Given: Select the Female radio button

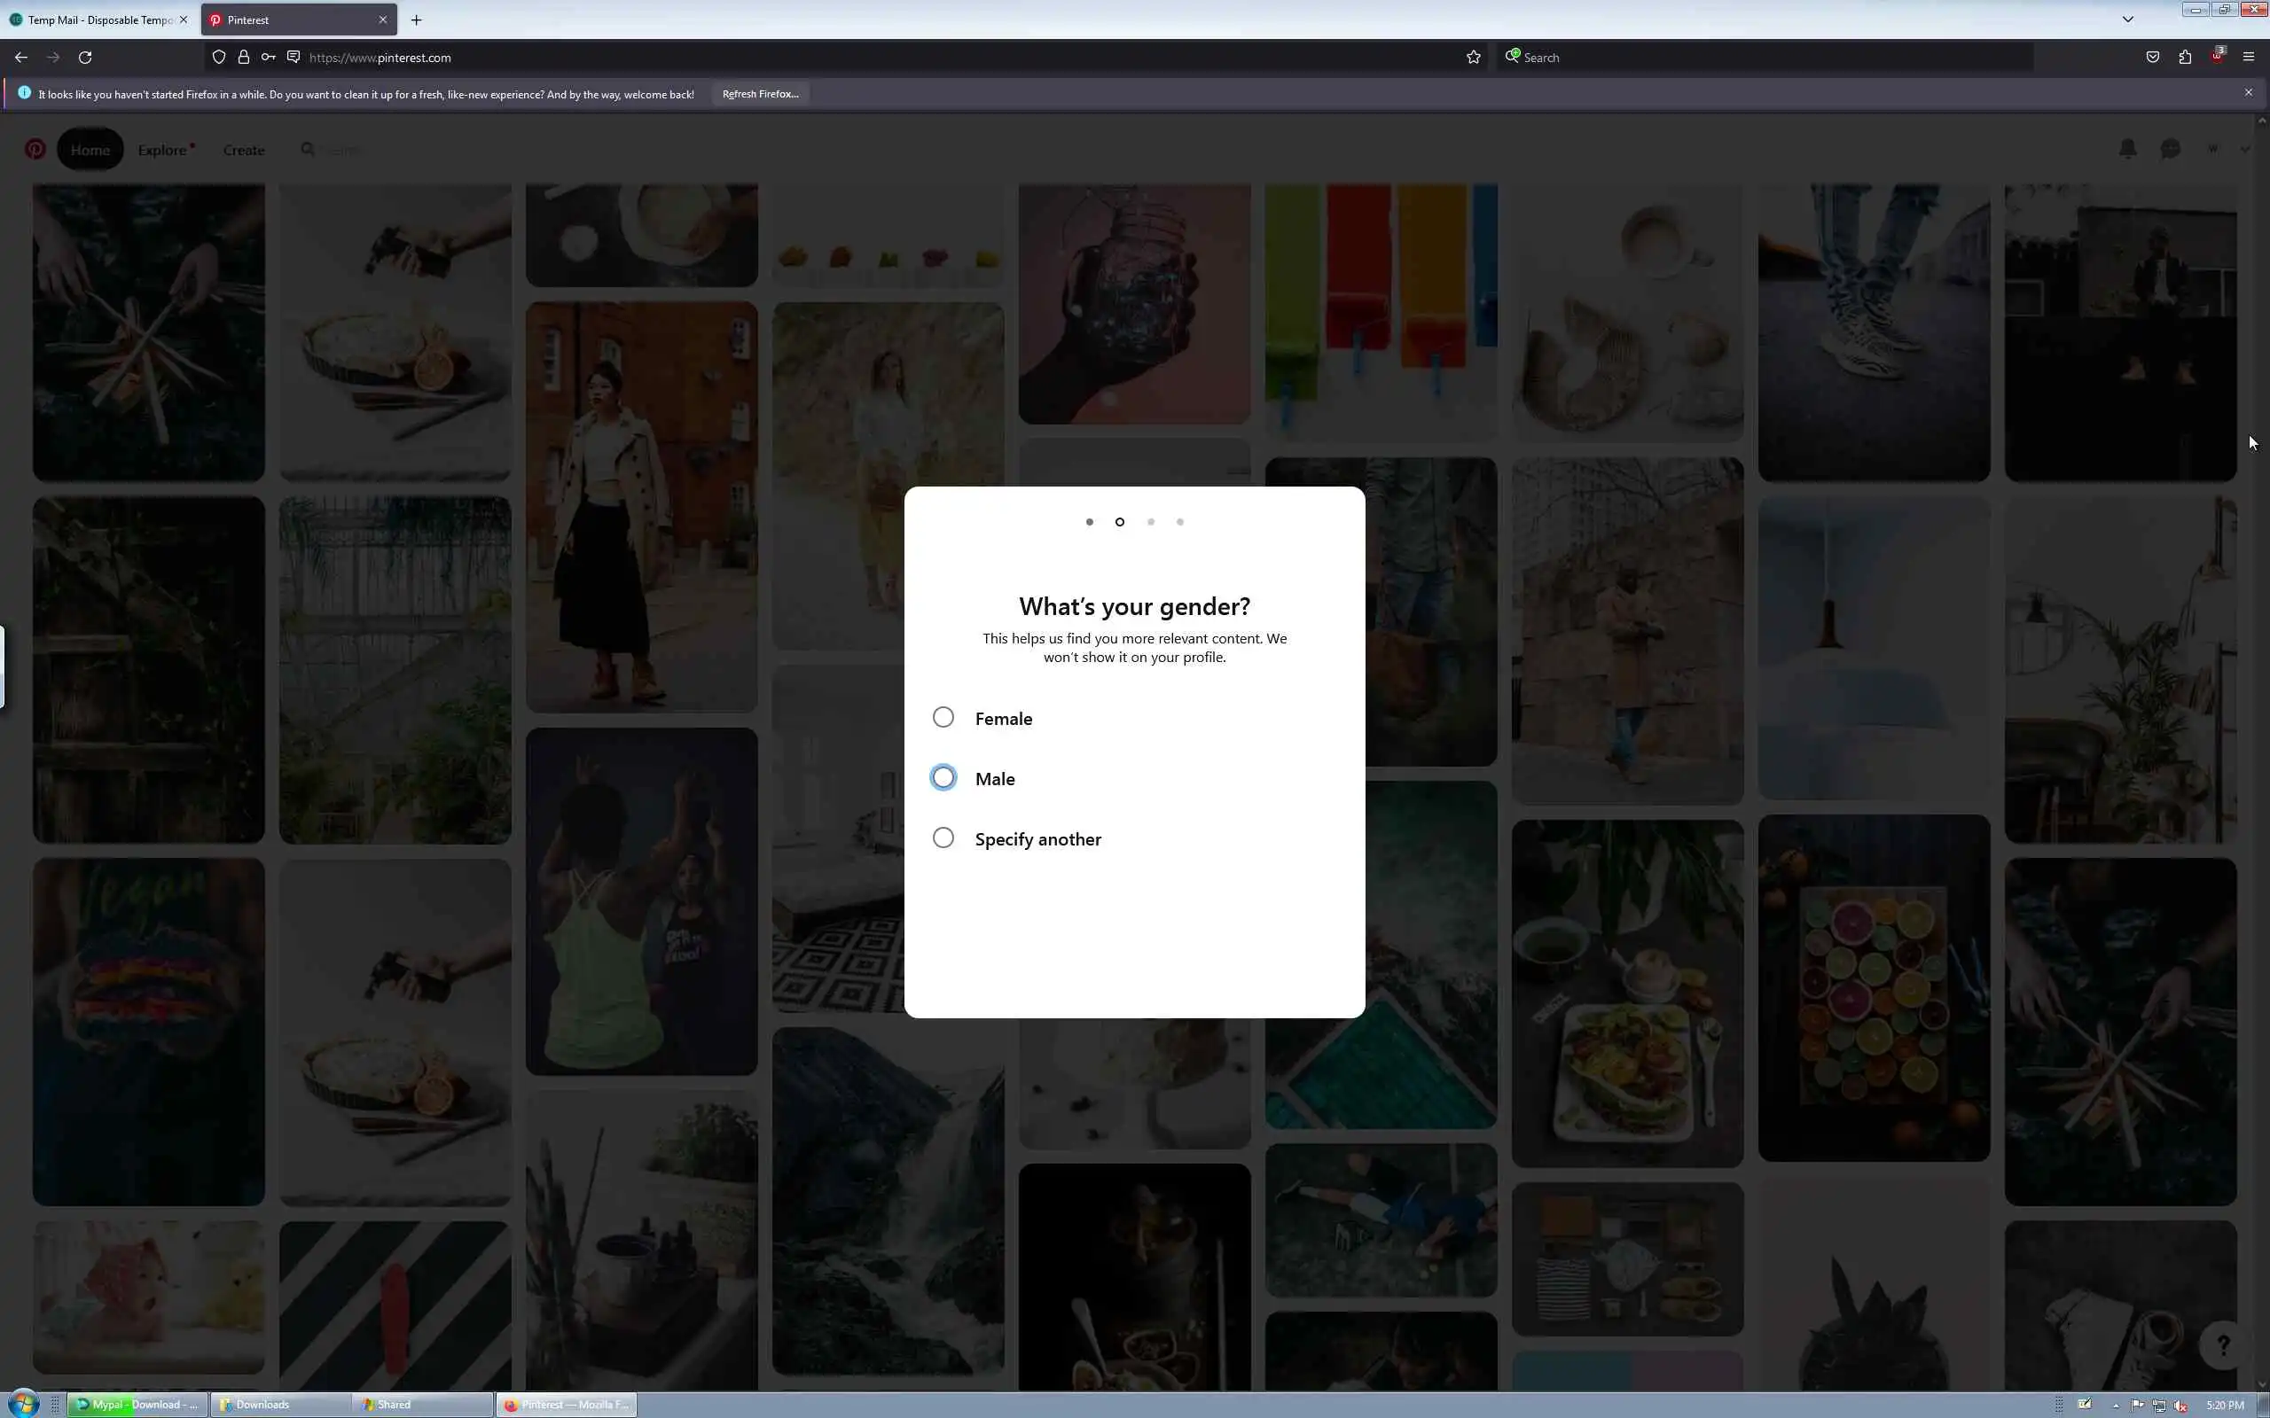Looking at the screenshot, I should coord(943,718).
